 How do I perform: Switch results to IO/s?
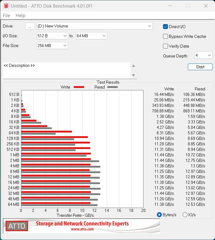point(185,215)
